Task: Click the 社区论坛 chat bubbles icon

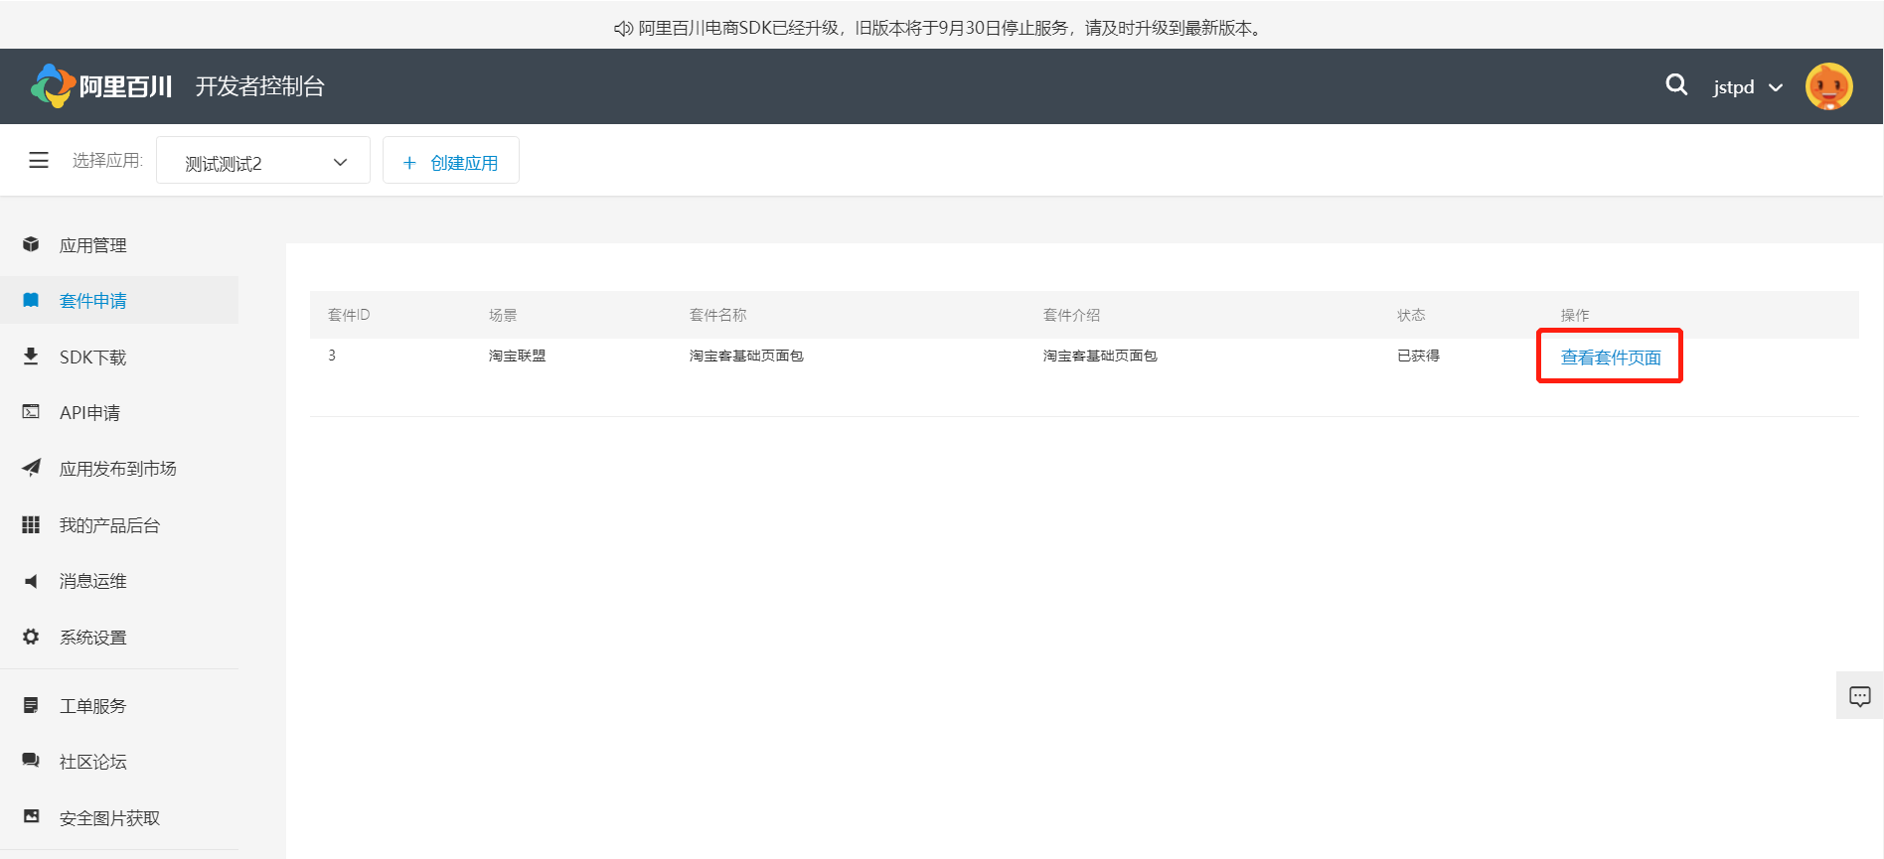Action: [31, 761]
